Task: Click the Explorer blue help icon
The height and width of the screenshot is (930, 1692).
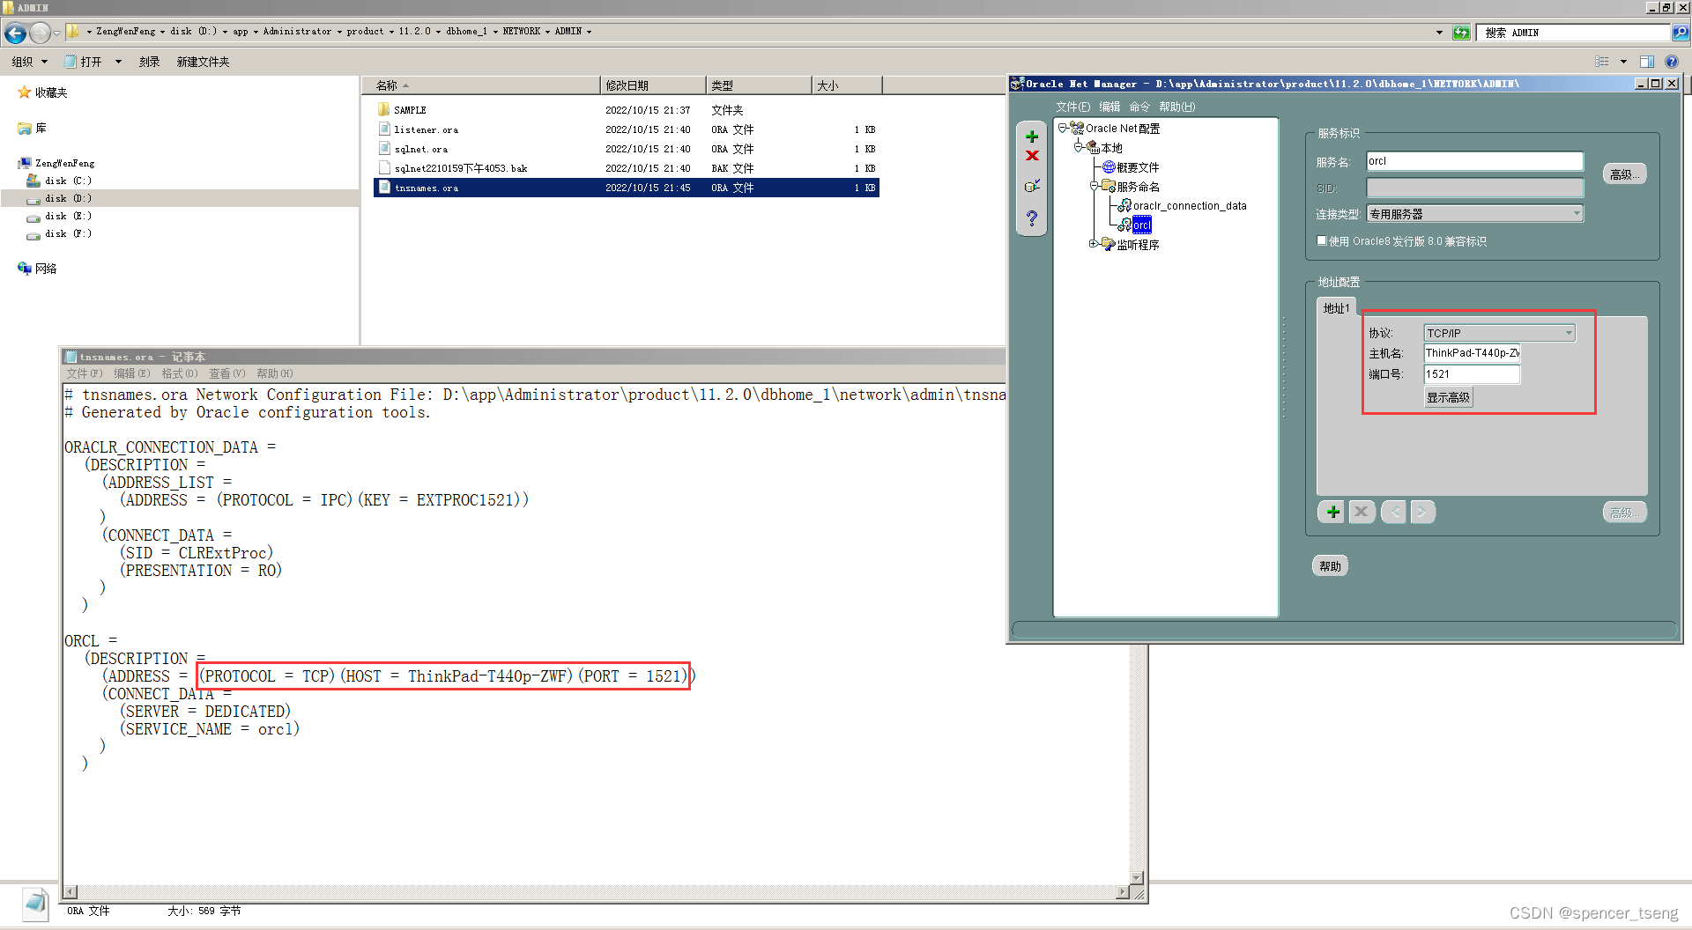Action: click(1672, 62)
